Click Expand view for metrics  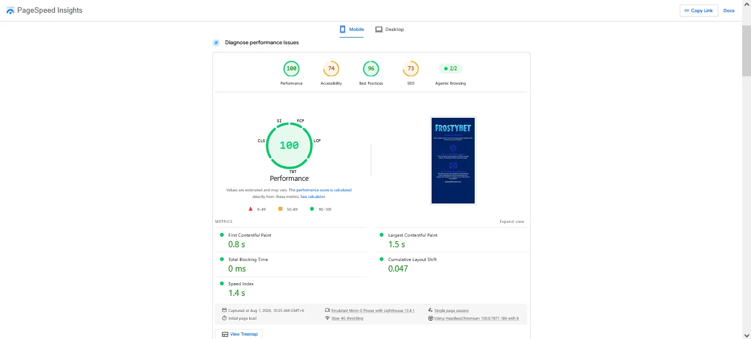tap(512, 222)
